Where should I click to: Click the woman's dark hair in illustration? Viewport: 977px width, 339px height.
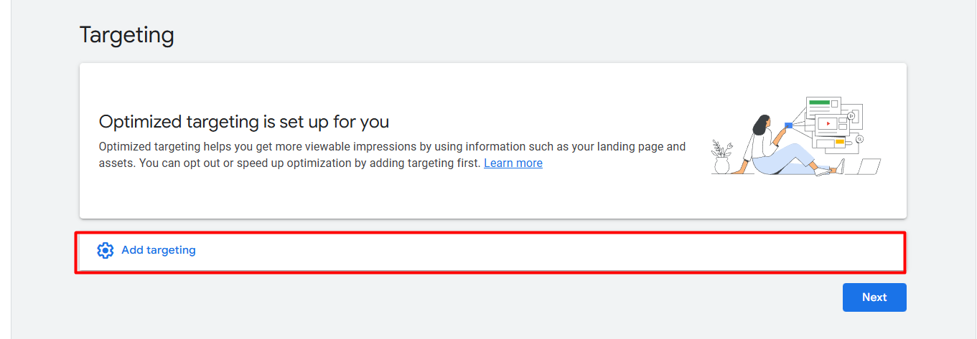pyautogui.click(x=760, y=123)
